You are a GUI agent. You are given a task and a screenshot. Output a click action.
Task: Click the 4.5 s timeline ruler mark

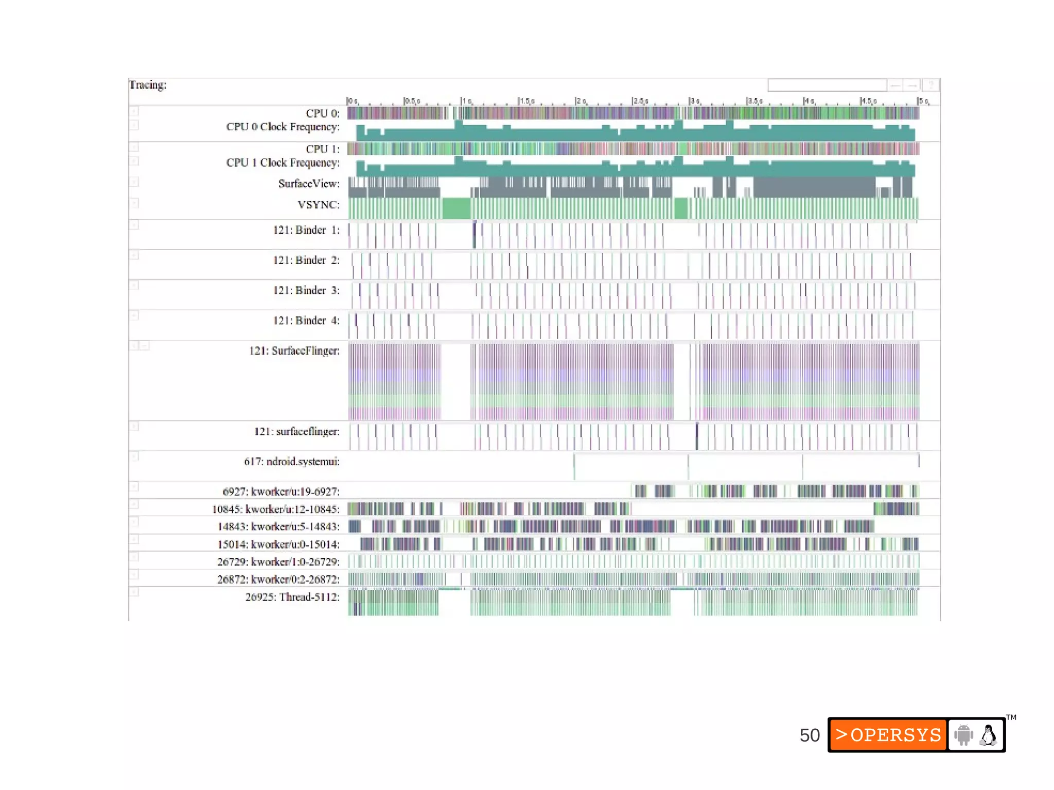coord(868,101)
